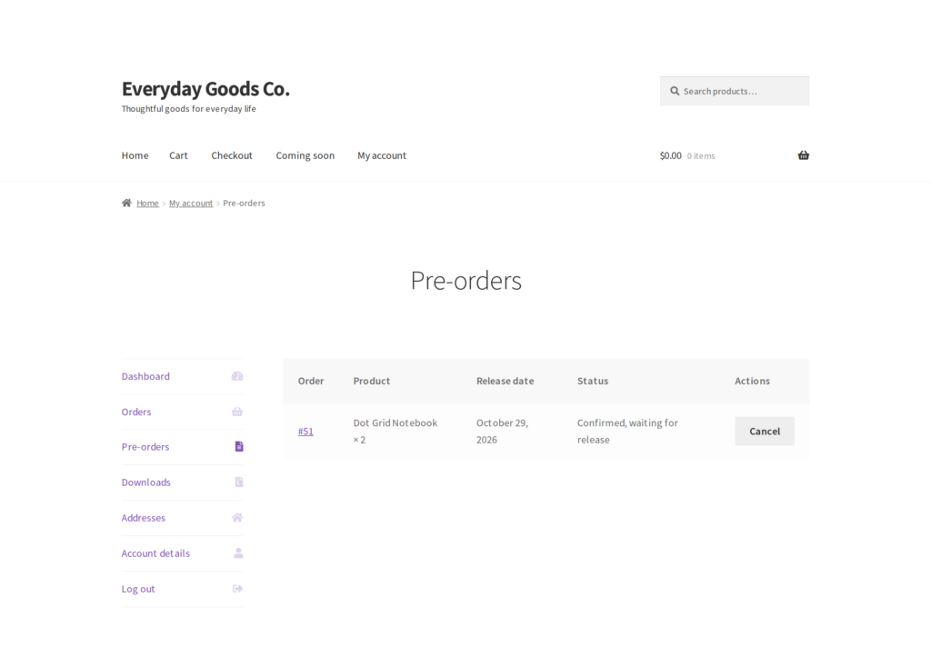Open the Cart menu item
Viewport: 931px width, 646px height.
[x=178, y=155]
